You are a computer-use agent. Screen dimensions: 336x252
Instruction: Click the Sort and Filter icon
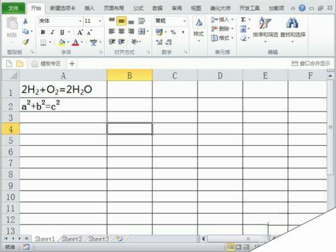[265, 23]
